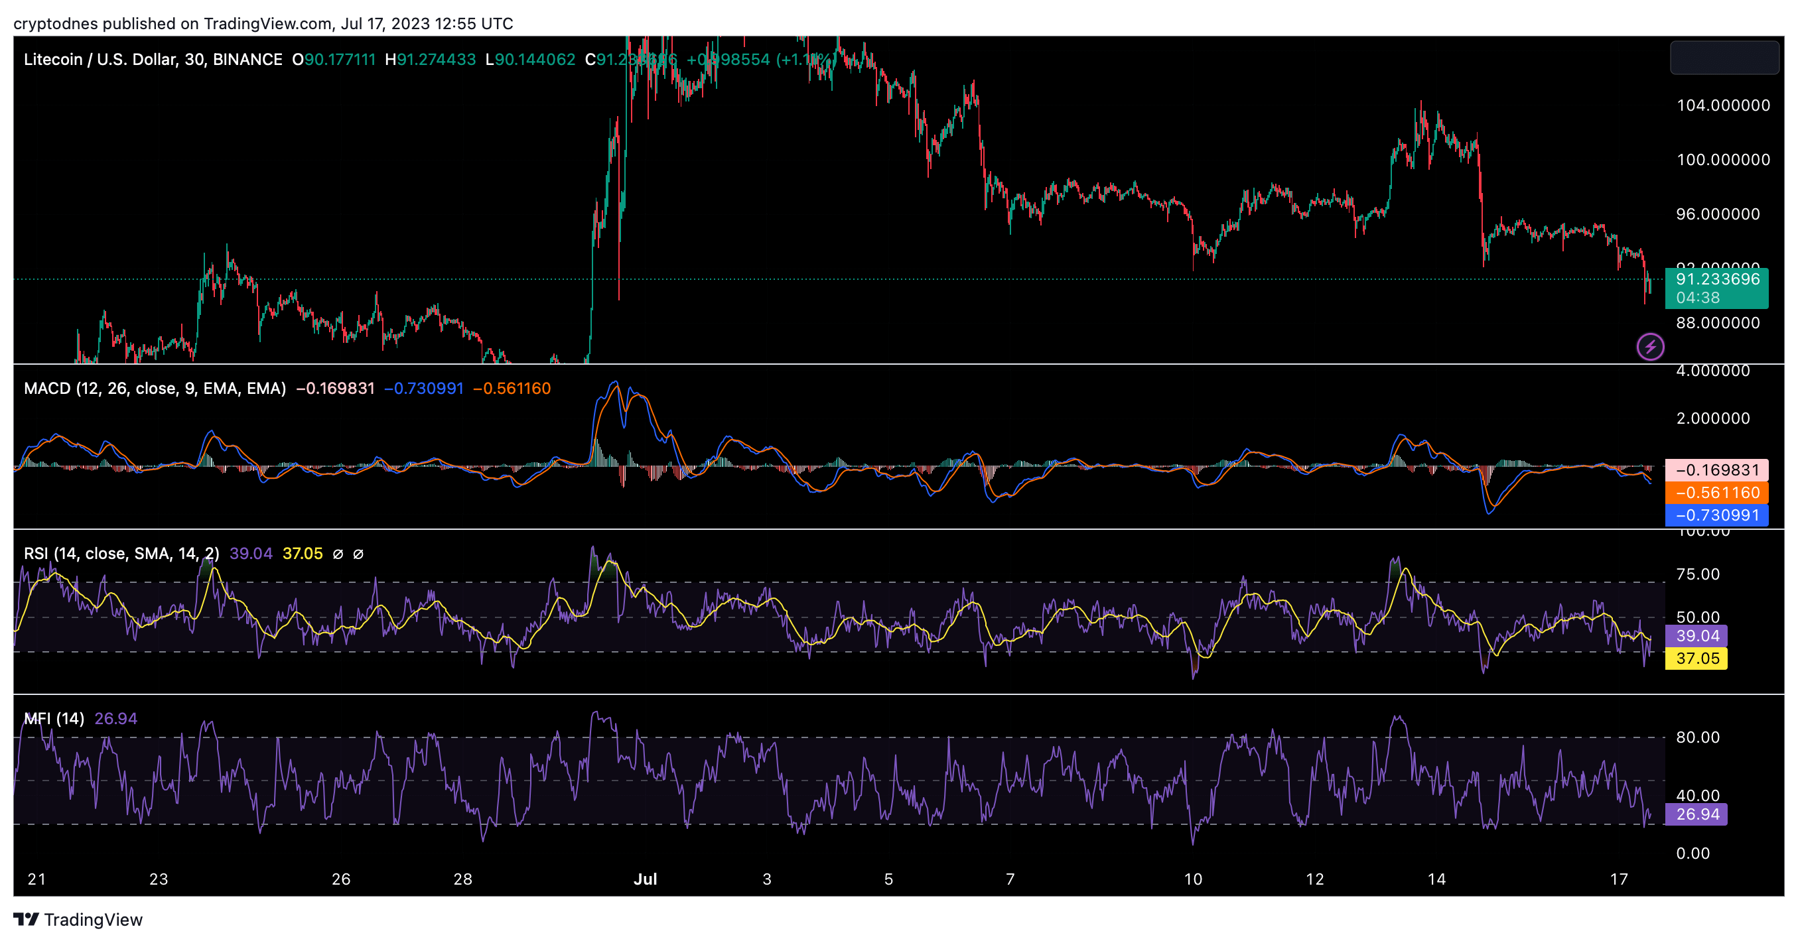The height and width of the screenshot is (943, 1798).
Task: Select the pink MACD histogram value label
Action: pos(1716,470)
